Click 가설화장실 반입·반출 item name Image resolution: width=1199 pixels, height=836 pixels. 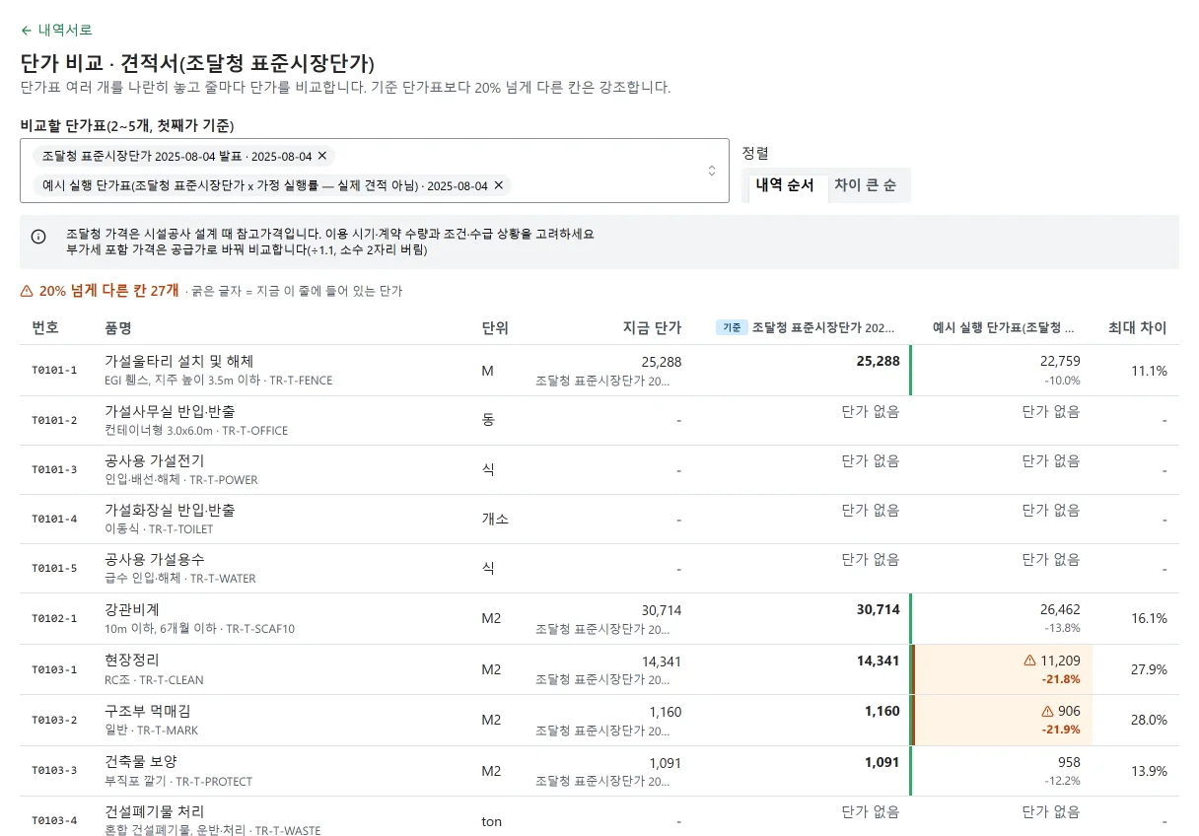[170, 510]
